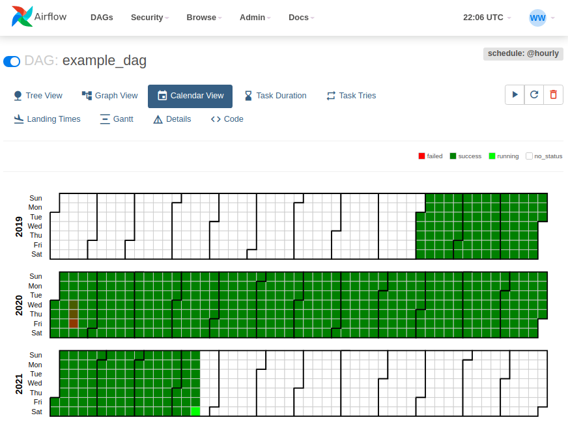The width and height of the screenshot is (568, 422).
Task: Click the no_status legend label
Action: click(x=548, y=156)
